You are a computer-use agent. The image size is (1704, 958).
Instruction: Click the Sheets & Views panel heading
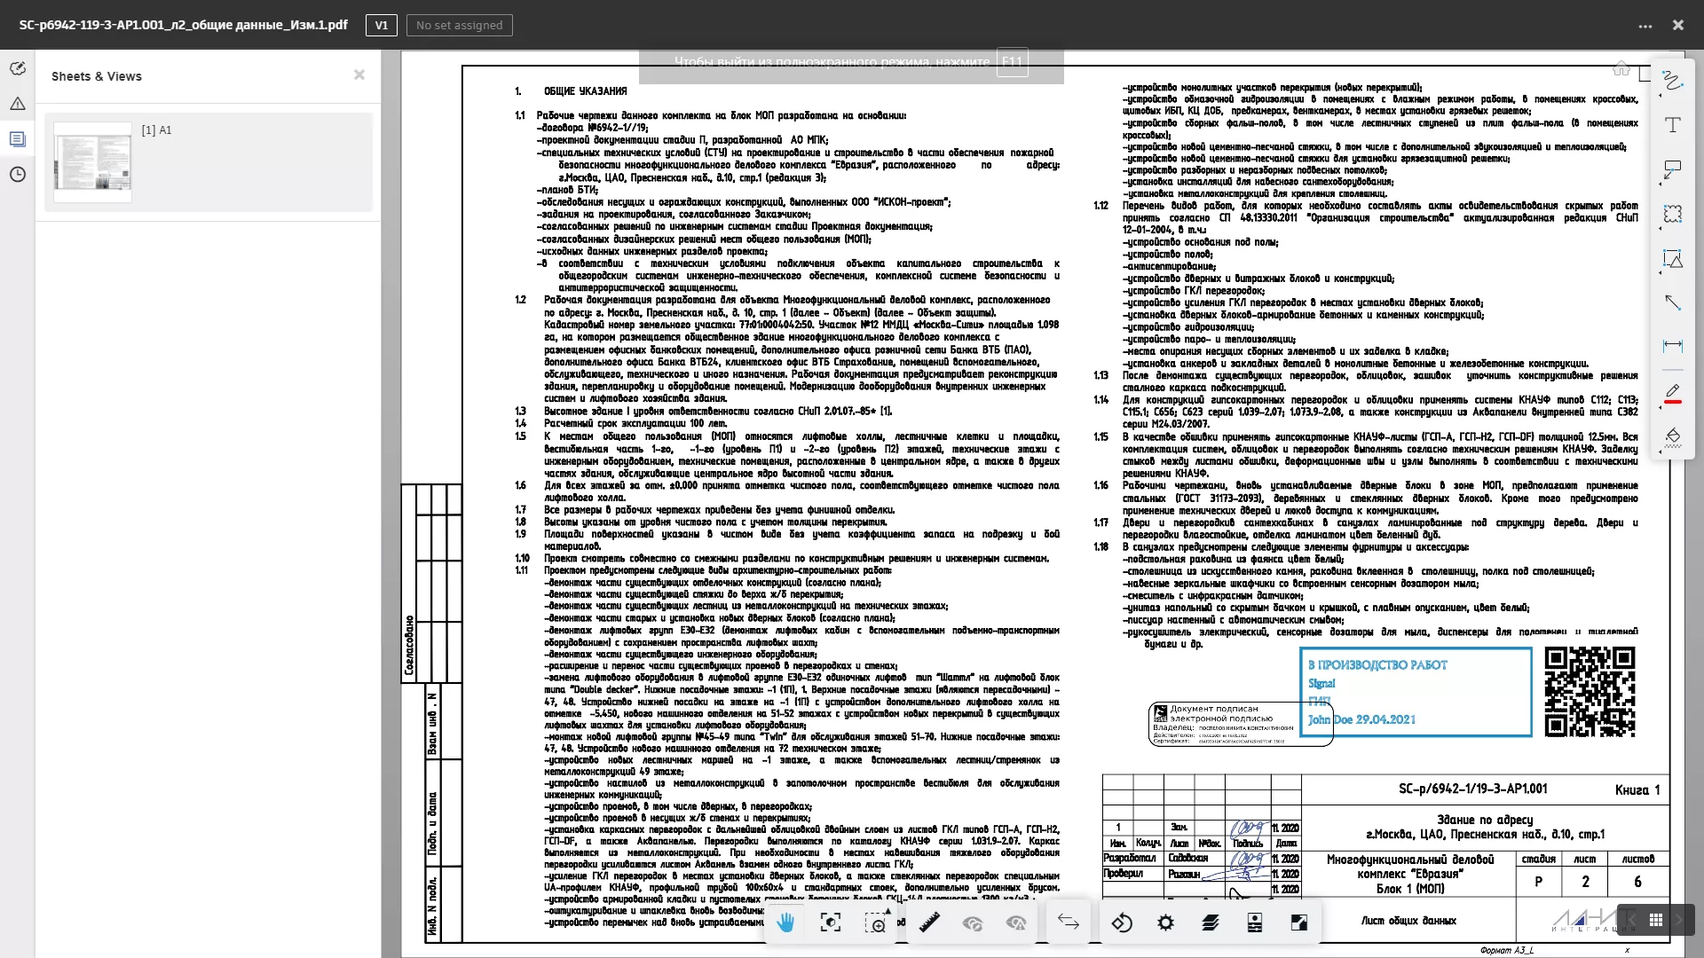pos(97,76)
